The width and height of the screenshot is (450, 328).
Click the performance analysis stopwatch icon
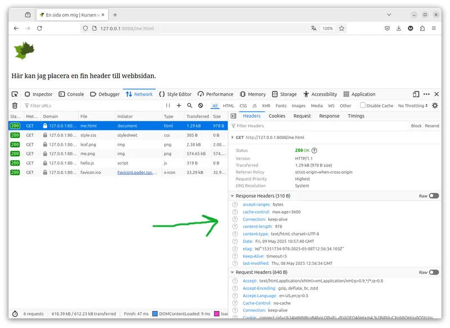(15, 314)
